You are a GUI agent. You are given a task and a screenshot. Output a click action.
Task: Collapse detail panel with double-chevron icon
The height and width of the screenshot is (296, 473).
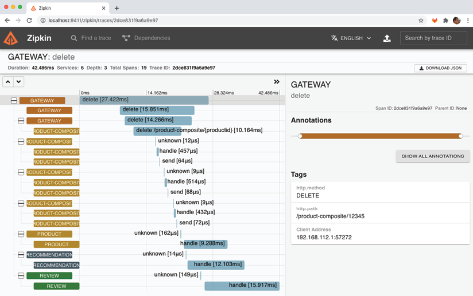(276, 81)
